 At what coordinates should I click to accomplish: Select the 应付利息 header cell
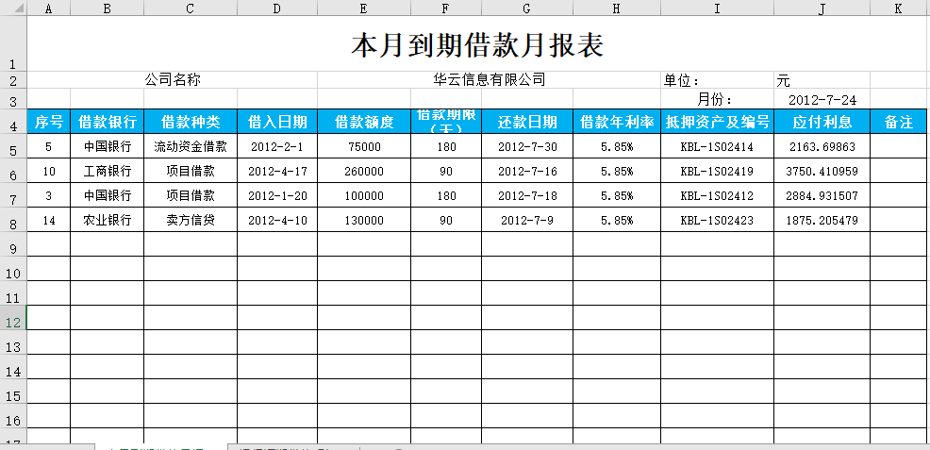coord(822,122)
